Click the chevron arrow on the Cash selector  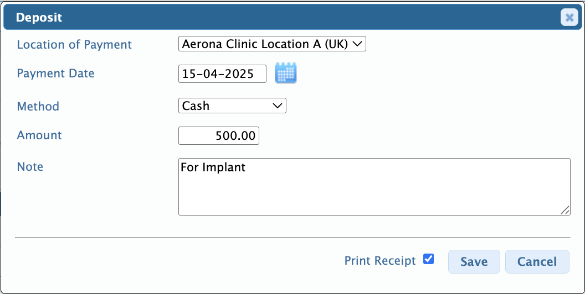(277, 106)
